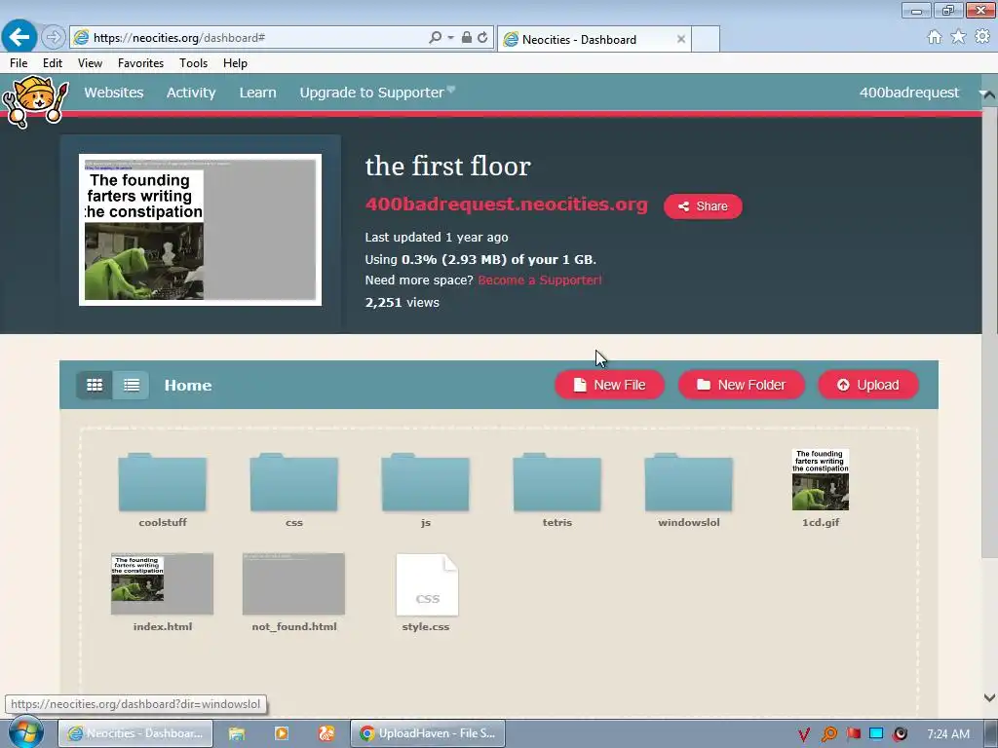
Task: Click the browser forward arrow button
Action: tap(54, 37)
